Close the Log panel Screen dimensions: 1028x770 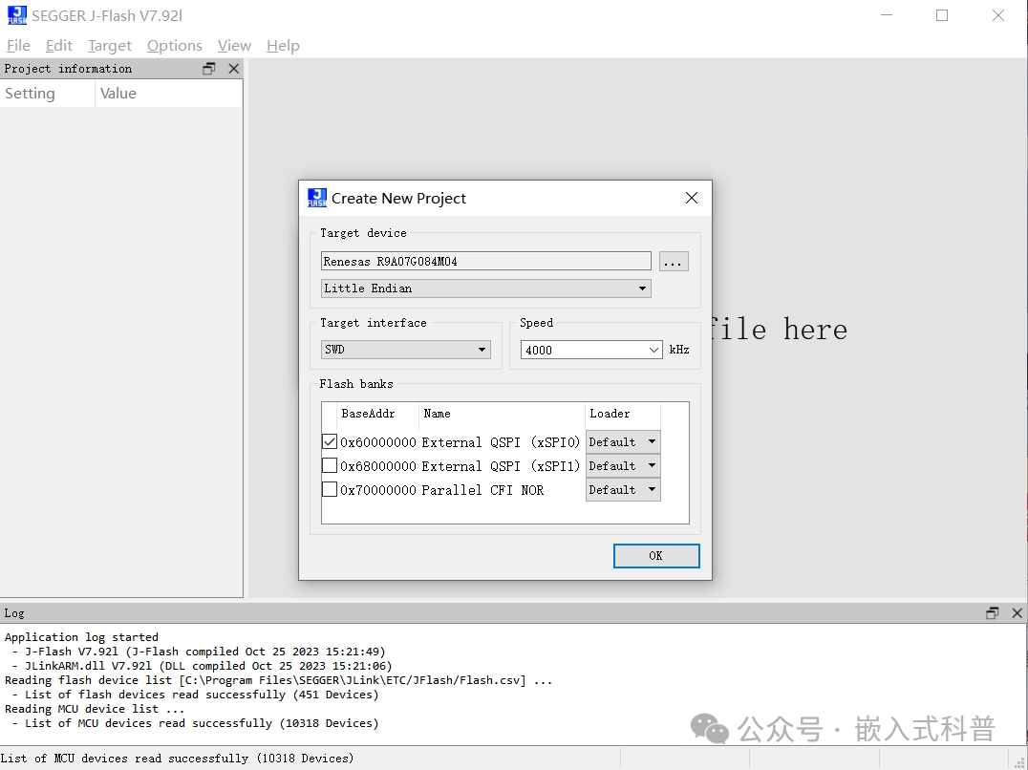1017,612
